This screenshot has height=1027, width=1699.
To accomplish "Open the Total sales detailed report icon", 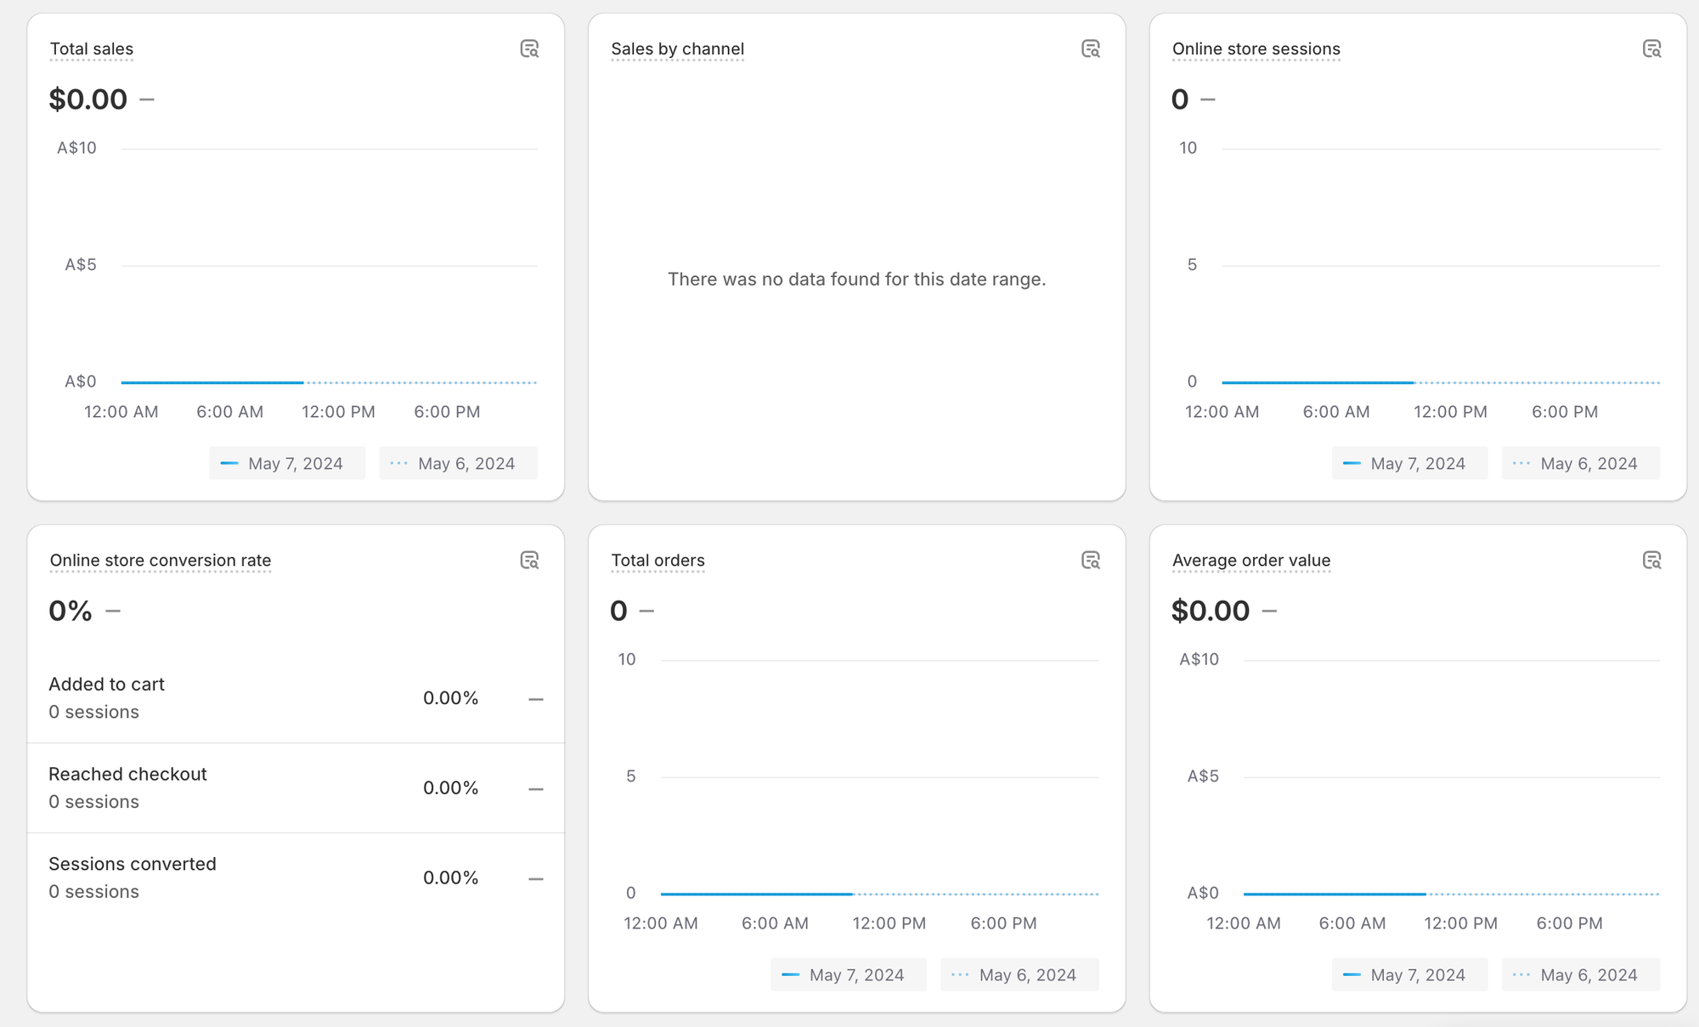I will [528, 49].
